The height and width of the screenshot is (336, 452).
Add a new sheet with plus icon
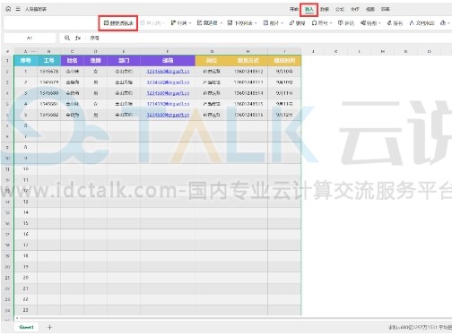point(49,327)
